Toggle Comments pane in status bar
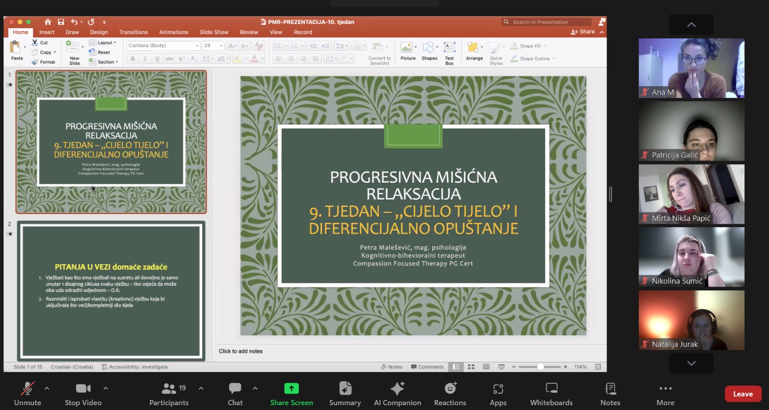The height and width of the screenshot is (410, 769). coord(427,367)
